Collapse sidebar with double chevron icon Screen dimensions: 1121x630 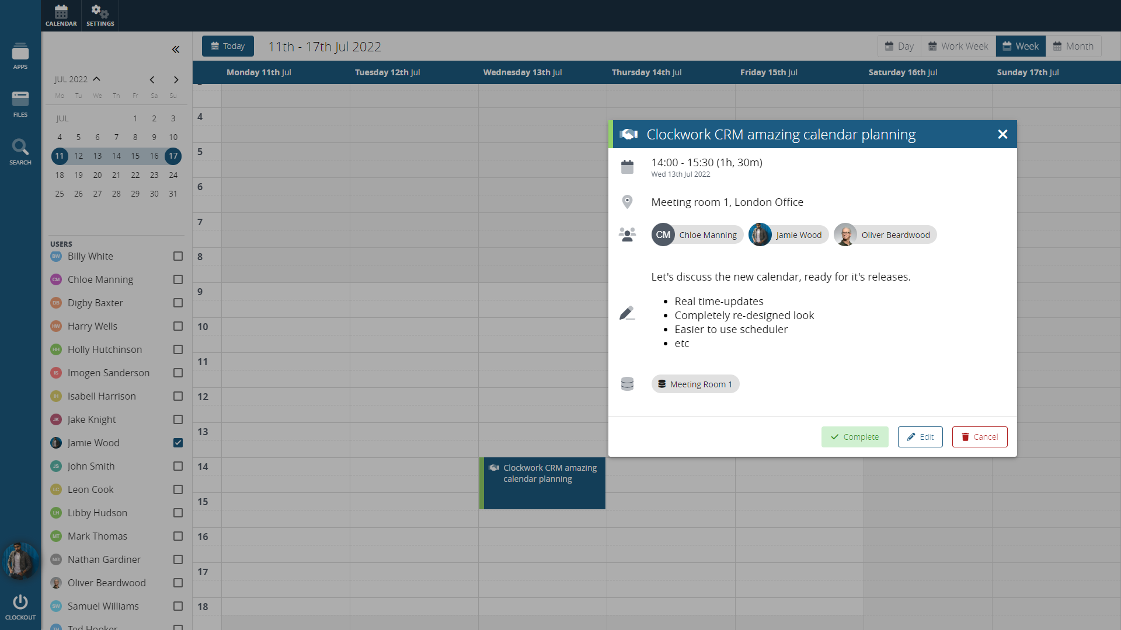click(175, 50)
